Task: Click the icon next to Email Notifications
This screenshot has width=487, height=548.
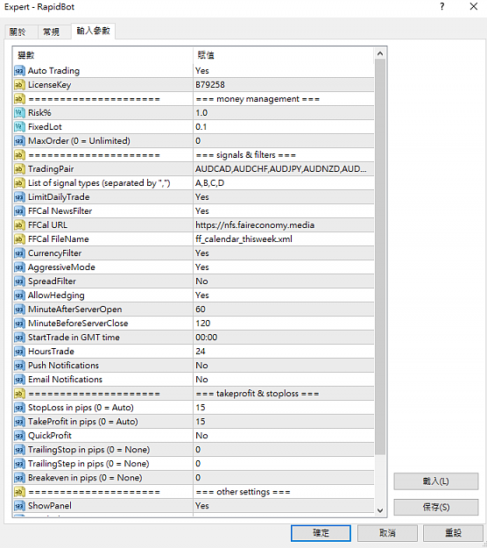Action: [19, 380]
